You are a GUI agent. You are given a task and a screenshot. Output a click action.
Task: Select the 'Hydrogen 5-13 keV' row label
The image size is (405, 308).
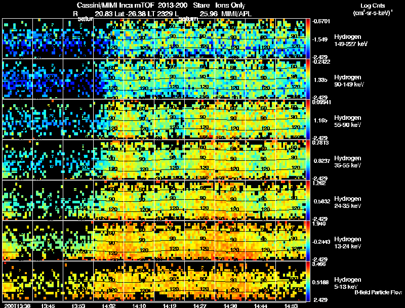(348, 283)
